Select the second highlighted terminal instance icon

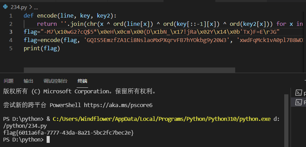click(x=299, y=102)
